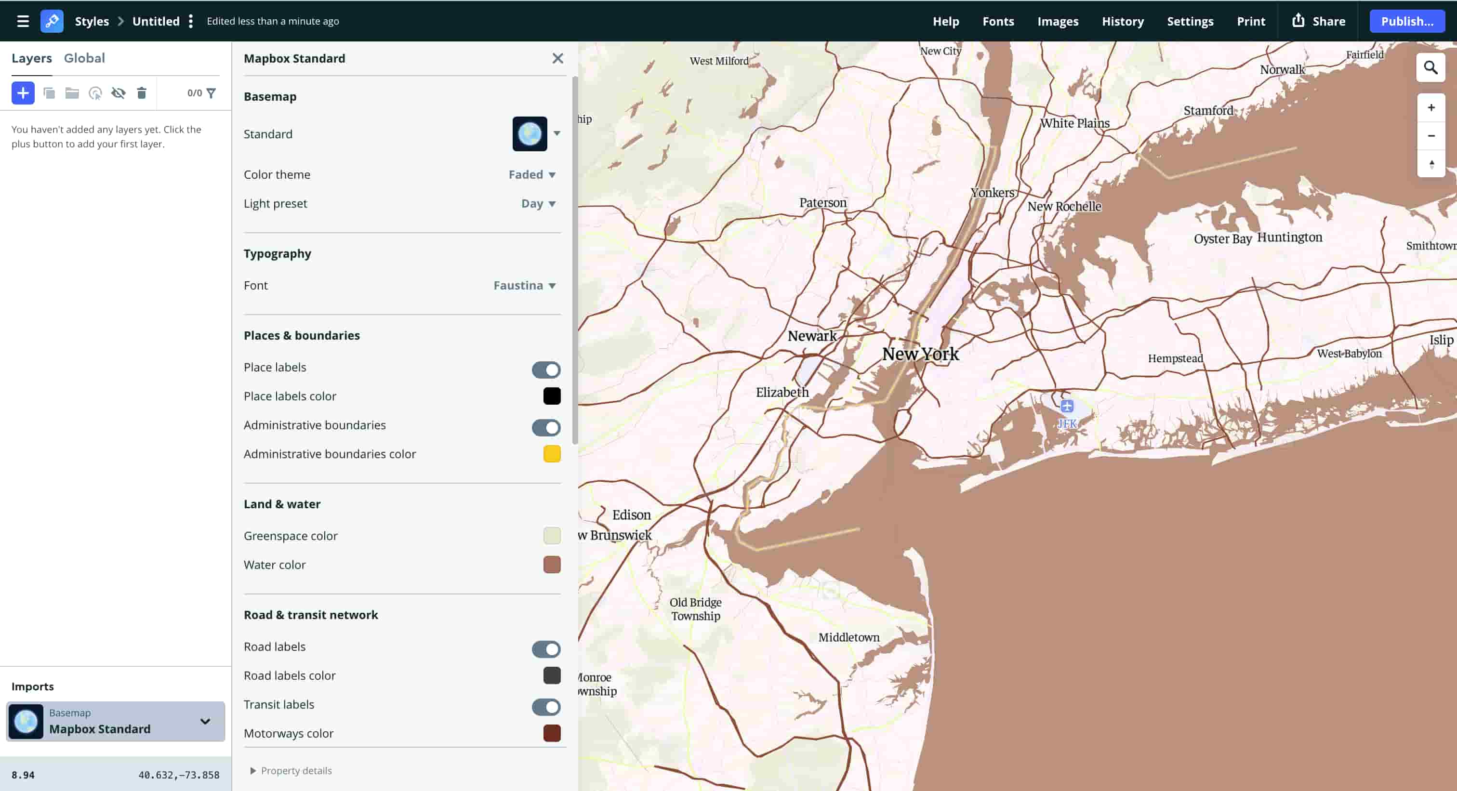The width and height of the screenshot is (1457, 791).
Task: Delete layers with the trash icon
Action: [141, 92]
